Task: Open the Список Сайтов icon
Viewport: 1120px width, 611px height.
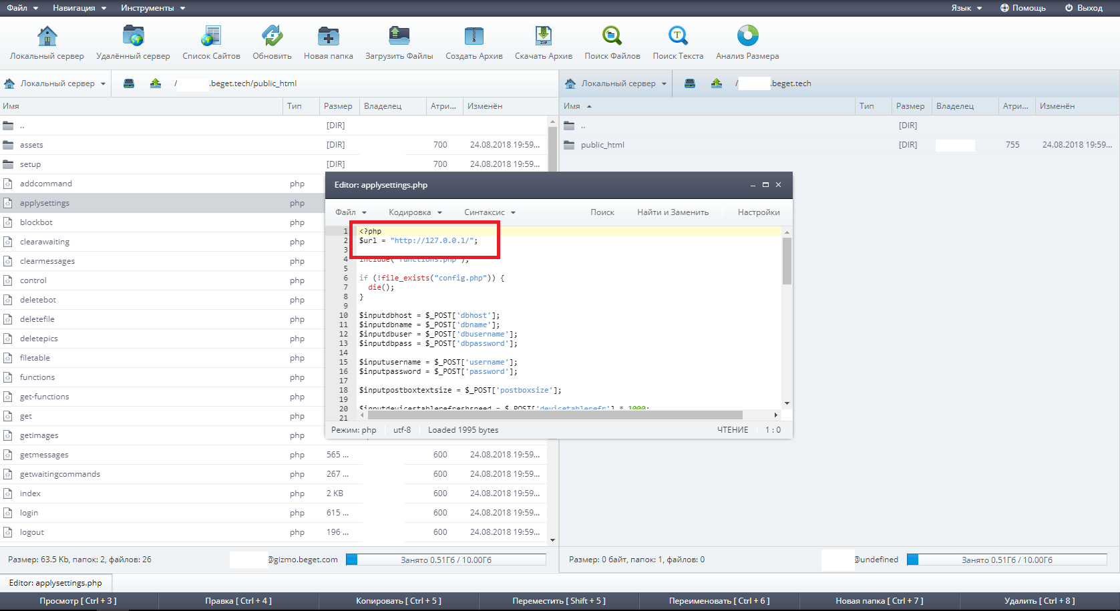Action: point(211,36)
